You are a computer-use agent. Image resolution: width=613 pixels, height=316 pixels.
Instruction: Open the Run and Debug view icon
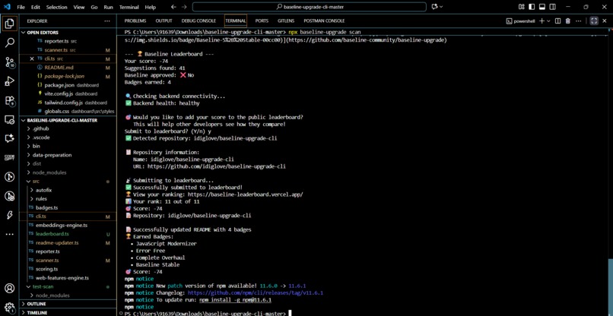(9, 81)
